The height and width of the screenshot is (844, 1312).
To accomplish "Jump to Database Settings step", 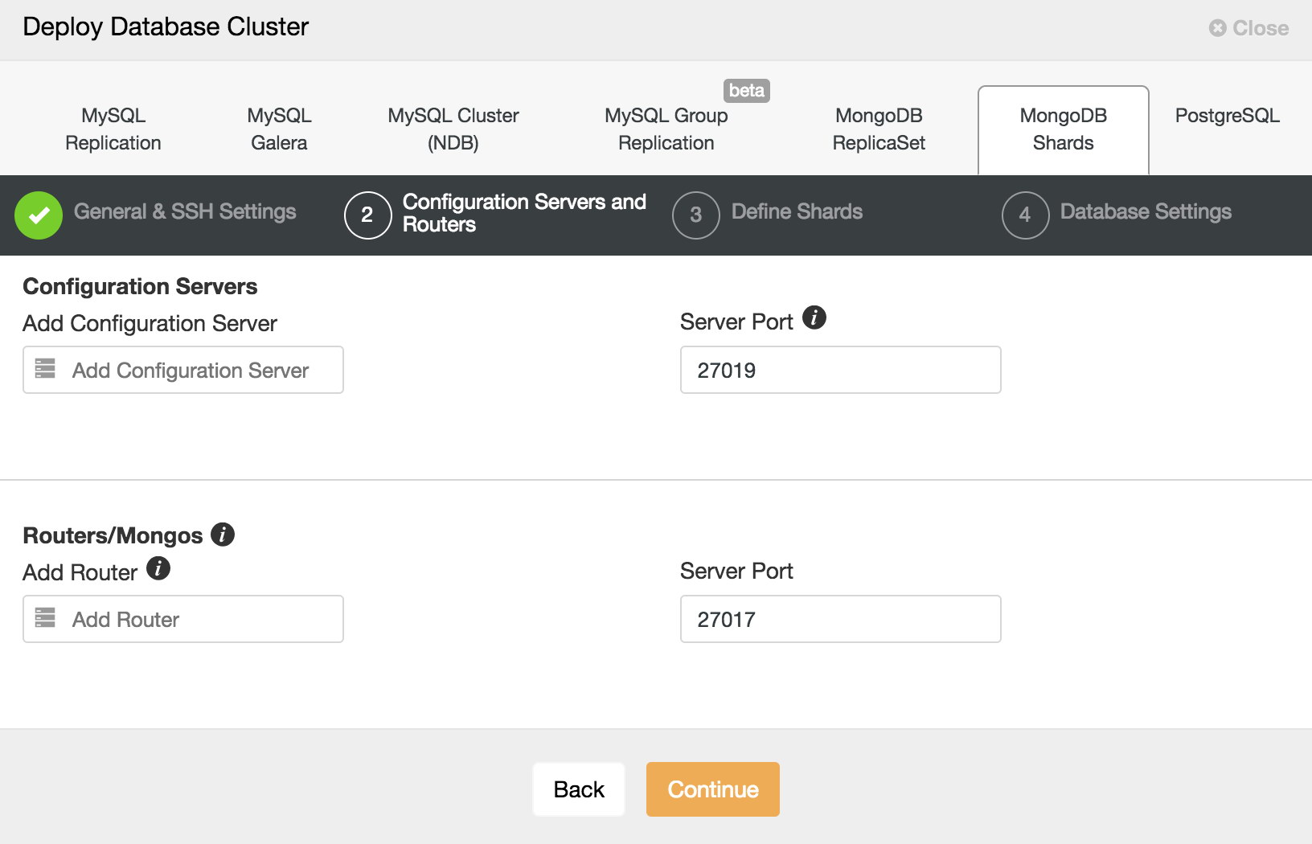I will click(x=1146, y=211).
